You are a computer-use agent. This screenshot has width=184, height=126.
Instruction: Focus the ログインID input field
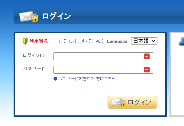[x=103, y=56]
